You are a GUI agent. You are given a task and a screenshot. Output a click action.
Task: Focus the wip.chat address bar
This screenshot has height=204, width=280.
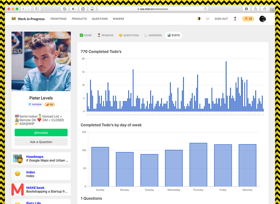point(153,9)
